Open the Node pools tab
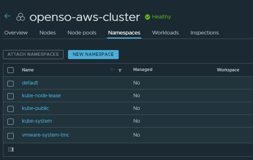Screen dimensions: 253x160 [x=82, y=33]
